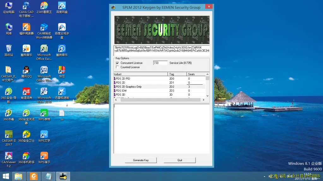Viewport: 323px width, 181px height.
Task: Open WPS文字 desktop icon
Action: pos(44,136)
